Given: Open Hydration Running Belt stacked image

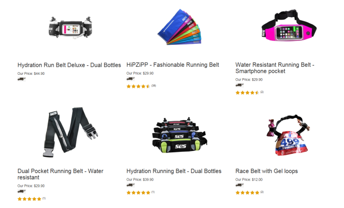Looking at the screenshot, I should click(x=179, y=135).
